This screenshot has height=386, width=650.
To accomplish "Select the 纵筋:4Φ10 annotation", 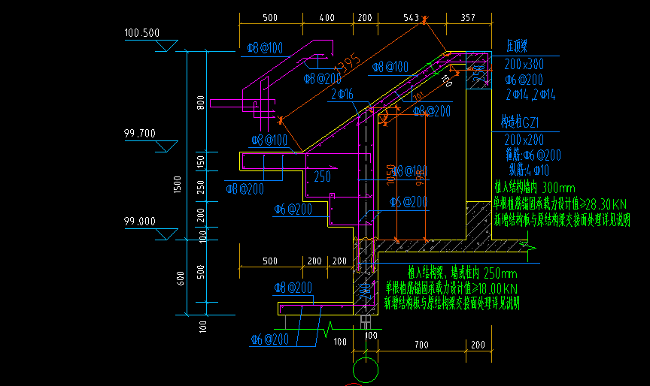I will coord(530,170).
